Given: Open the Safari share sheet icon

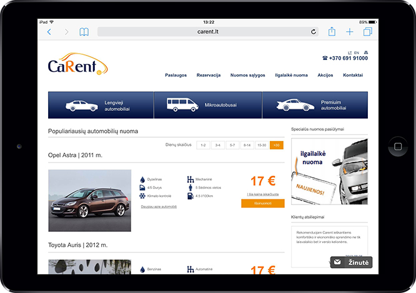Looking at the screenshot, I should 332,32.
